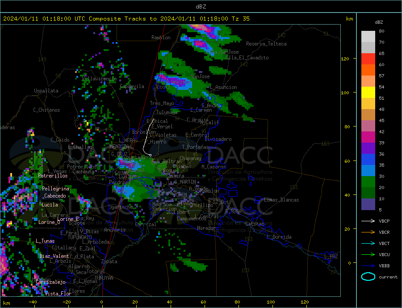Pick the bright yellow swatch below the 54 label

368,93
